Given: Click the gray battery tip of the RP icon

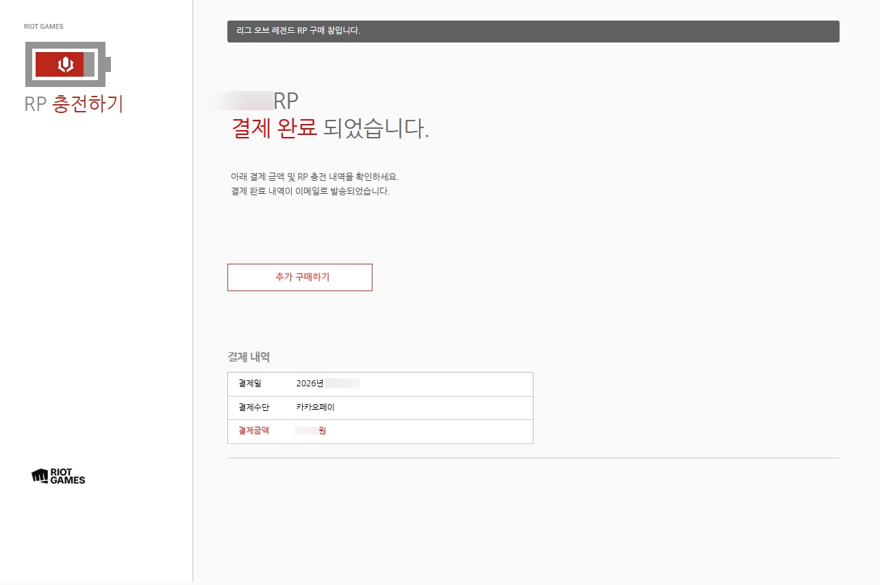Looking at the screenshot, I should click(108, 64).
